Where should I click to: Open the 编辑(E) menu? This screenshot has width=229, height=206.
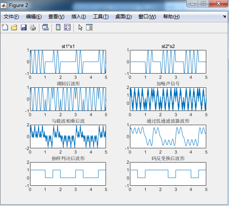pos(34,17)
